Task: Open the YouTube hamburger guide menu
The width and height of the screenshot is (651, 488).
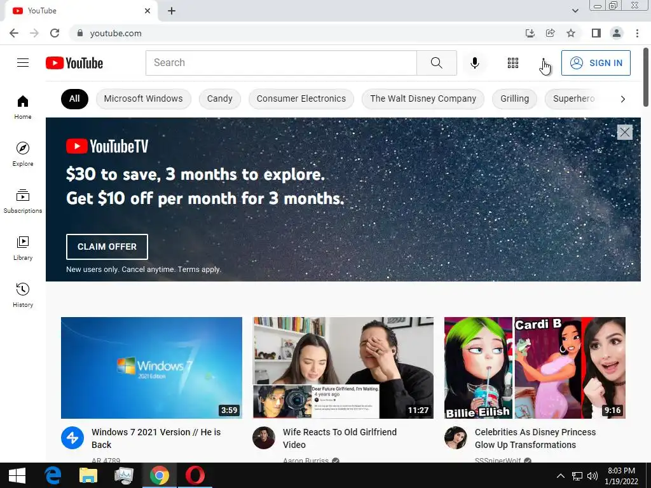Action: click(23, 63)
